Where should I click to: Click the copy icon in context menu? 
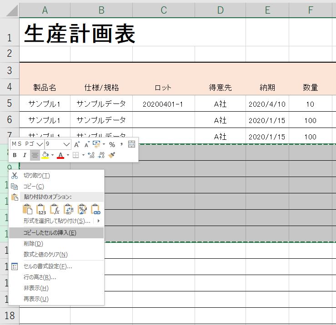15,187
